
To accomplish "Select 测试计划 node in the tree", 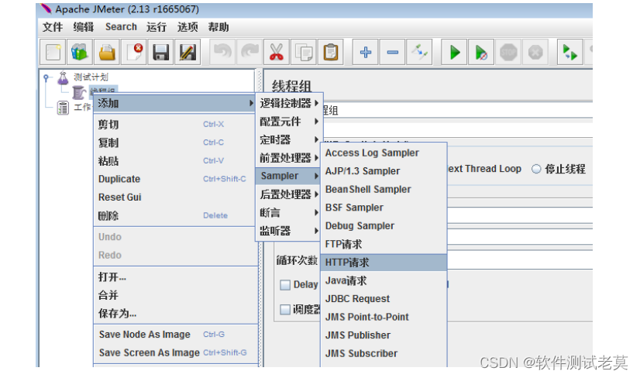I will pyautogui.click(x=91, y=77).
